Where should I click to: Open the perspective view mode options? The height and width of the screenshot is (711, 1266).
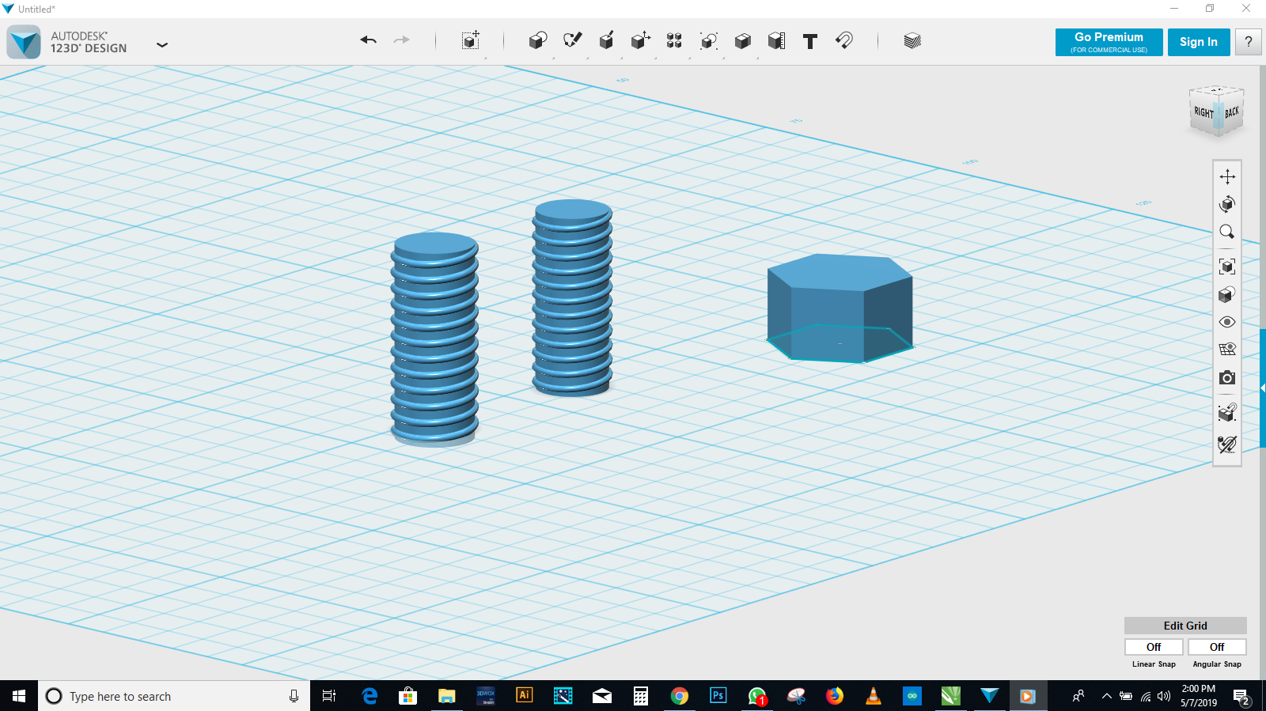coord(1227,295)
